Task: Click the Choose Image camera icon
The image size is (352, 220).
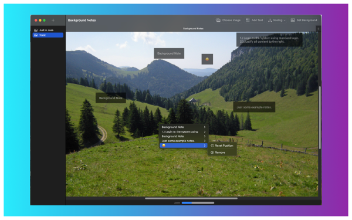Action: click(x=218, y=20)
